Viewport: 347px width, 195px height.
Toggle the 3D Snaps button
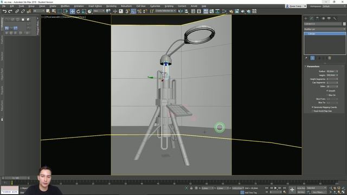point(127,11)
